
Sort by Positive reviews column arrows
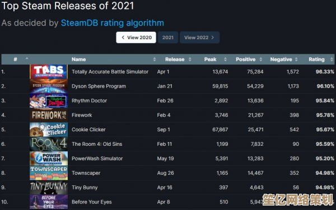click(261, 59)
